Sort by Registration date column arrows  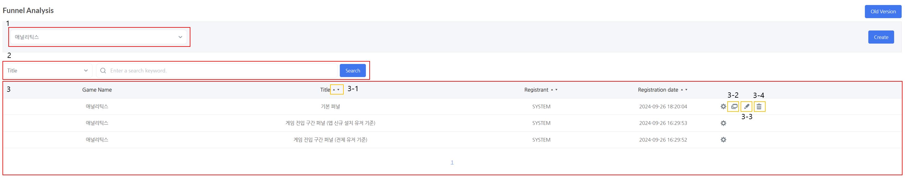point(684,90)
